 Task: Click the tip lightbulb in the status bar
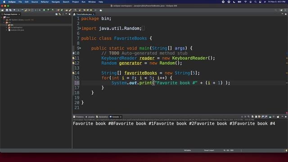click(x=286, y=150)
